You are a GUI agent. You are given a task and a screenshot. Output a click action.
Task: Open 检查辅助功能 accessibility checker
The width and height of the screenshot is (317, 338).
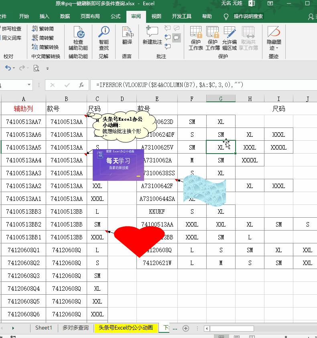tap(78, 38)
